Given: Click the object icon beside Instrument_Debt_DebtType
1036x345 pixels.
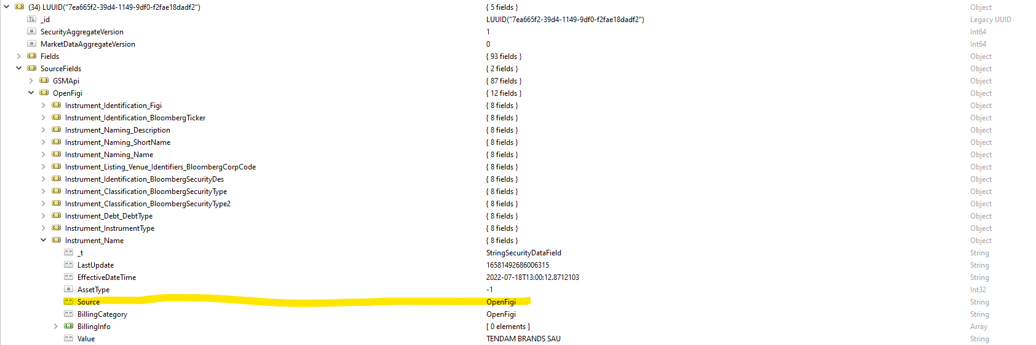Looking at the screenshot, I should (x=57, y=216).
